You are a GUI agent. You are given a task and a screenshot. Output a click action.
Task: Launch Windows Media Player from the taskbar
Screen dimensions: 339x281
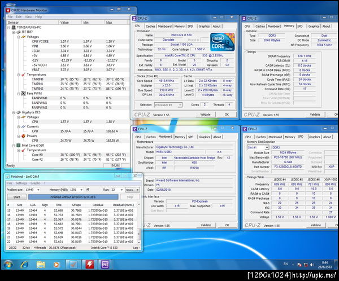tap(57, 264)
